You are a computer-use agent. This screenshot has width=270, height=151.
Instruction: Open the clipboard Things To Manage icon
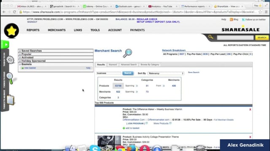[10, 100]
